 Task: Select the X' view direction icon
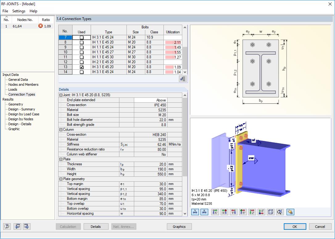[x=215, y=212]
